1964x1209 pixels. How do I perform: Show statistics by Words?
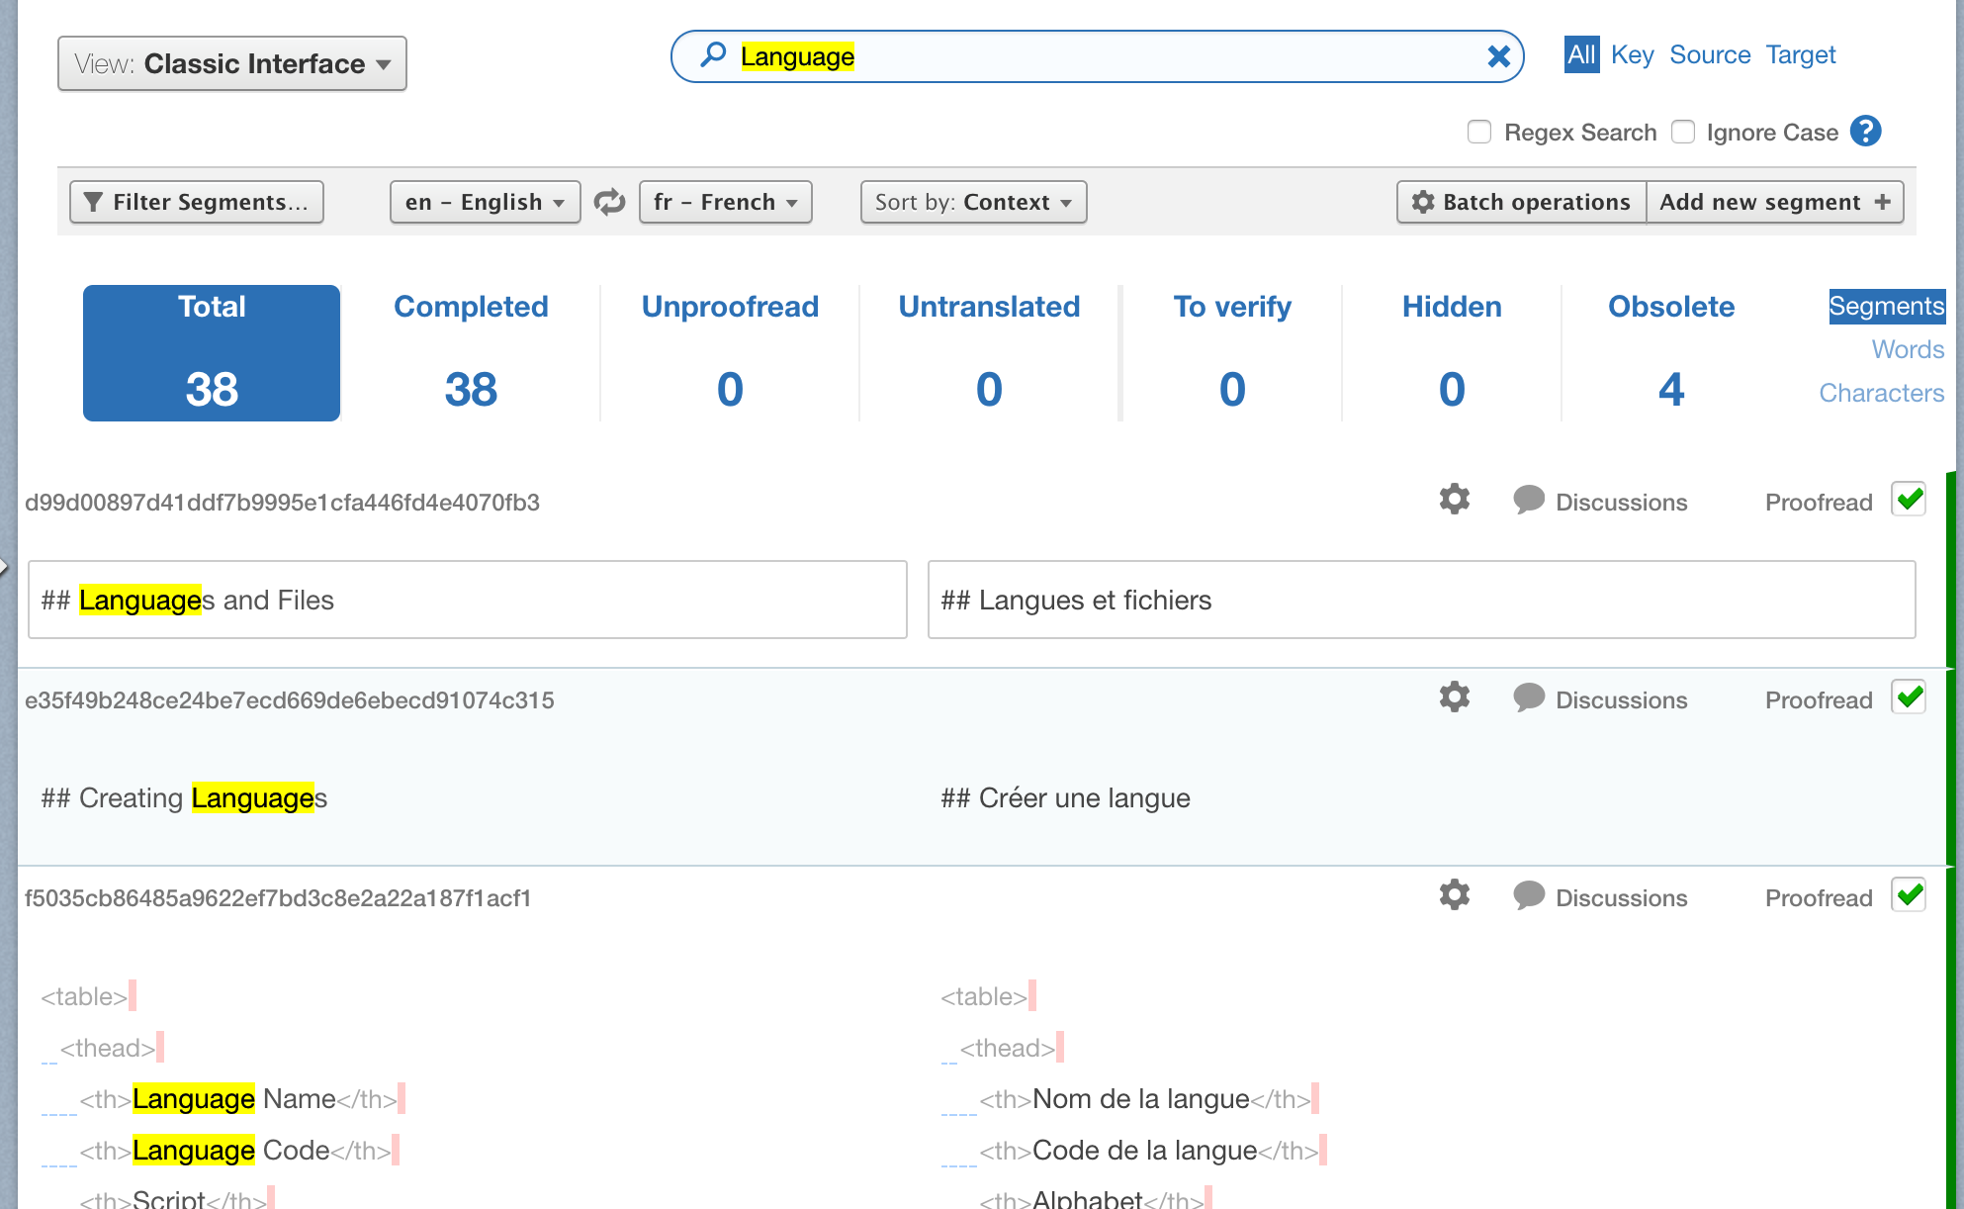1907,349
